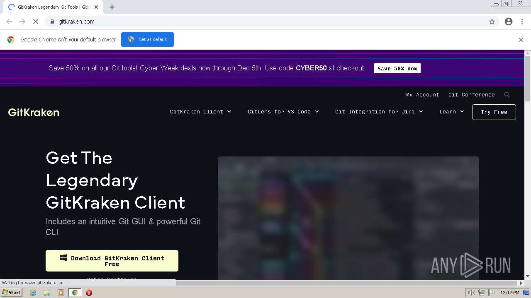The height and width of the screenshot is (298, 531).
Task: Open the Chrome three-dot menu
Action: 522,22
